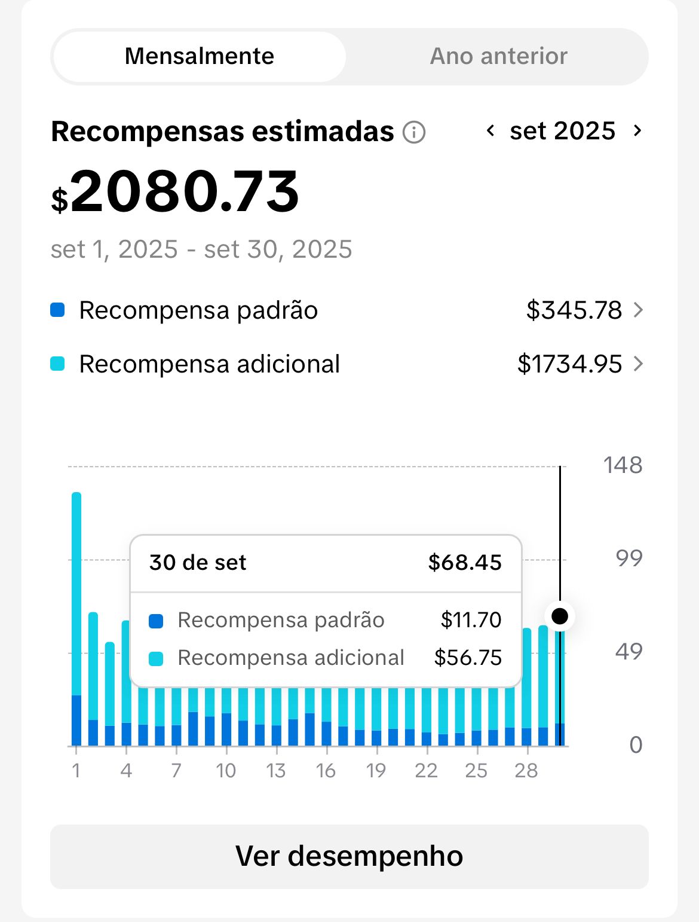Click info icon next to Recompensas estimadas
The width and height of the screenshot is (699, 922).
[x=414, y=132]
